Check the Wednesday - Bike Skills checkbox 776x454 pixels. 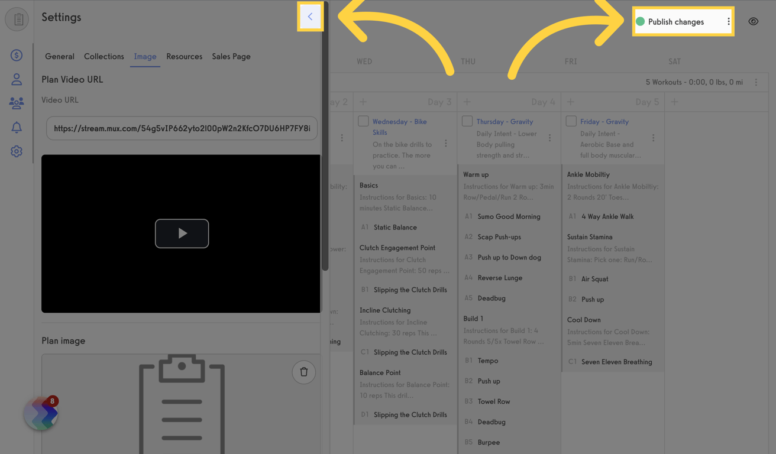[363, 121]
